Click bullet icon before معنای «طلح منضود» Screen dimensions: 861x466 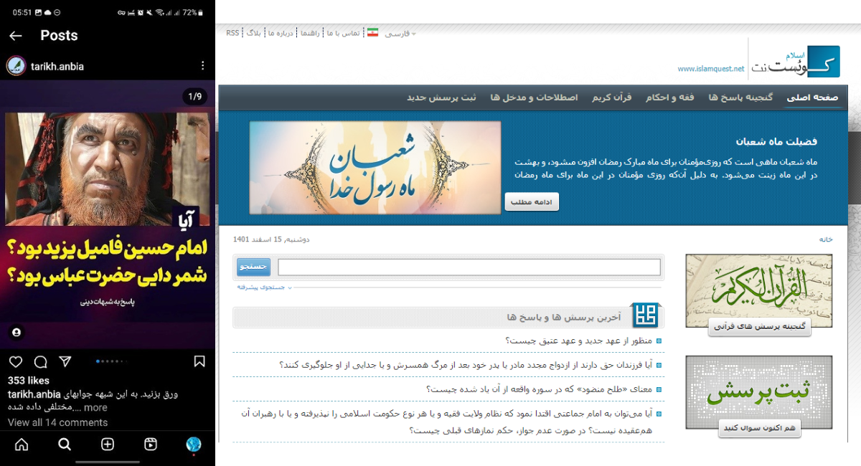(659, 389)
